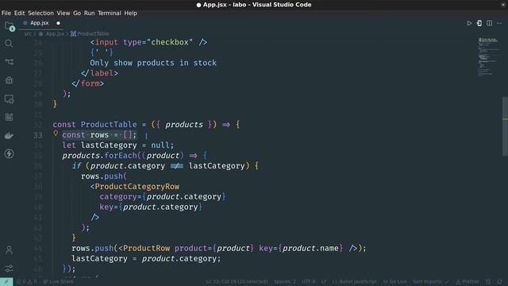This screenshot has width=508, height=286.
Task: Open the Docker view
Action: point(9,136)
